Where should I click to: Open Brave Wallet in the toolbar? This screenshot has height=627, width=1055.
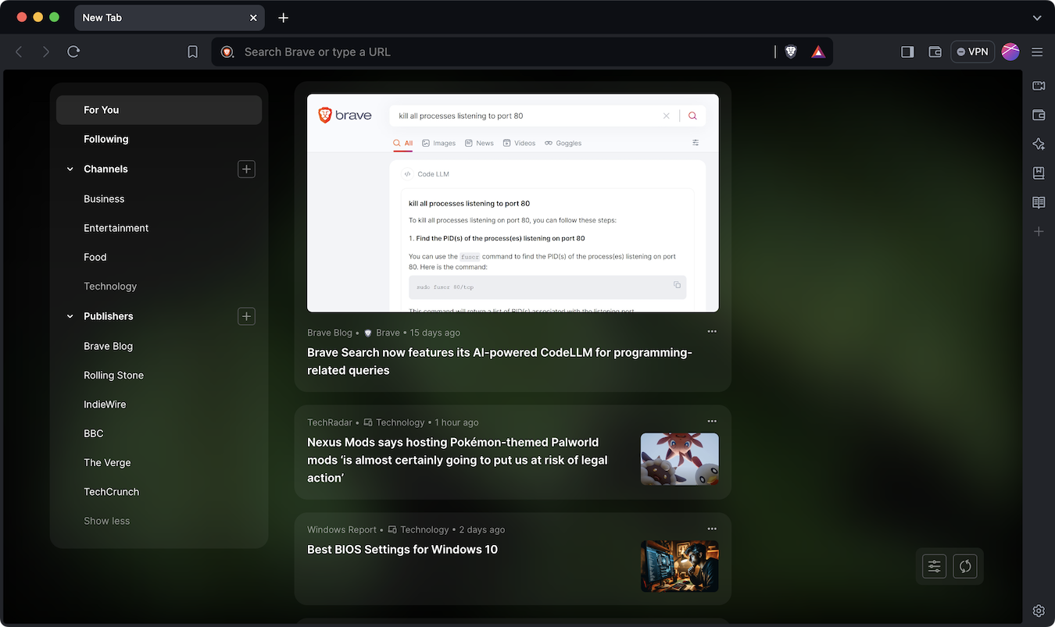[935, 52]
